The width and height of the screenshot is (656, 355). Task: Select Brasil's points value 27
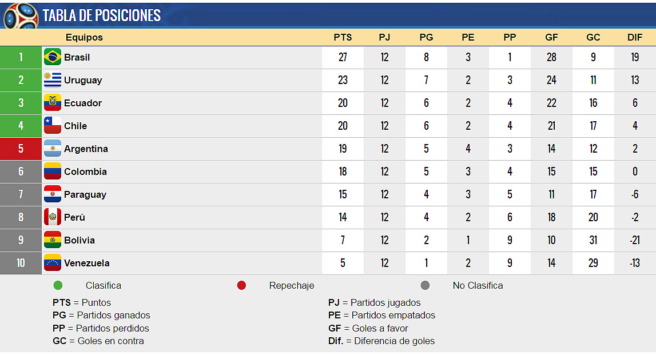pyautogui.click(x=343, y=57)
